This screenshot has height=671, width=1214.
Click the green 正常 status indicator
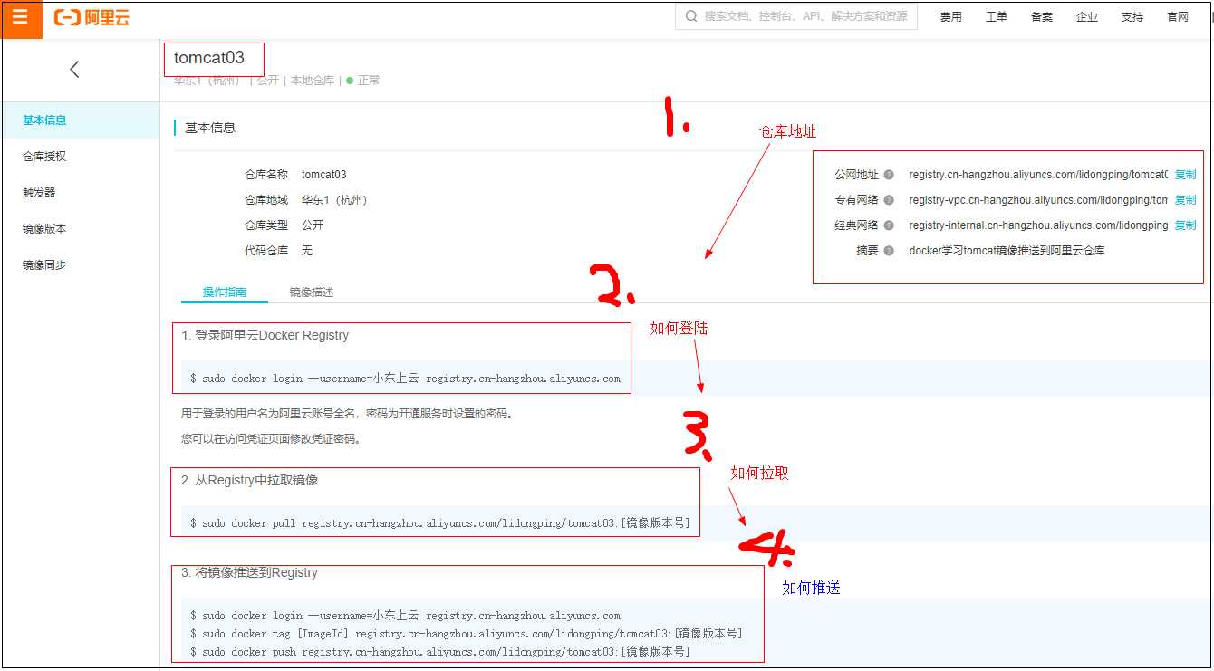click(x=363, y=81)
